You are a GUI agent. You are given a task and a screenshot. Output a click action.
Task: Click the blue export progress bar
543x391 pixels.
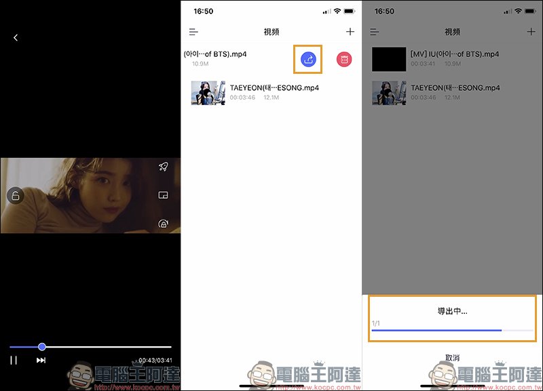(452, 331)
